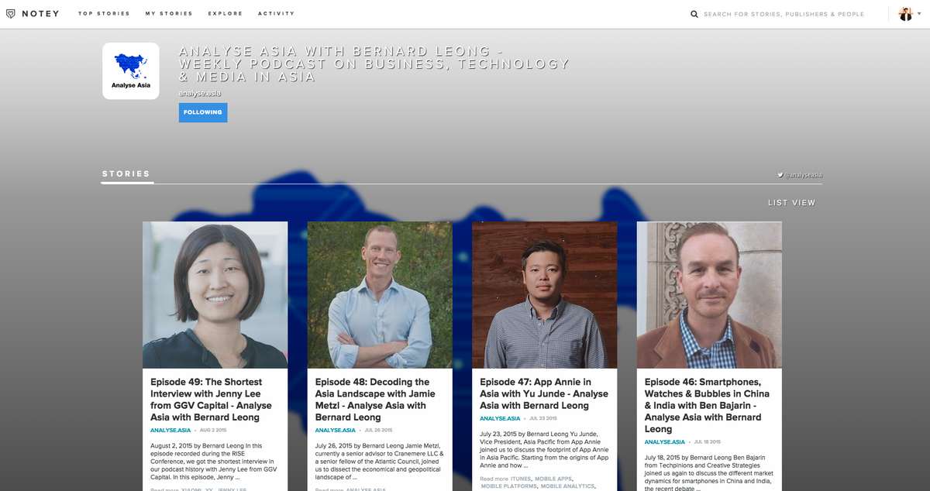Open the analyse.asia website link
The height and width of the screenshot is (491, 930).
pyautogui.click(x=200, y=93)
